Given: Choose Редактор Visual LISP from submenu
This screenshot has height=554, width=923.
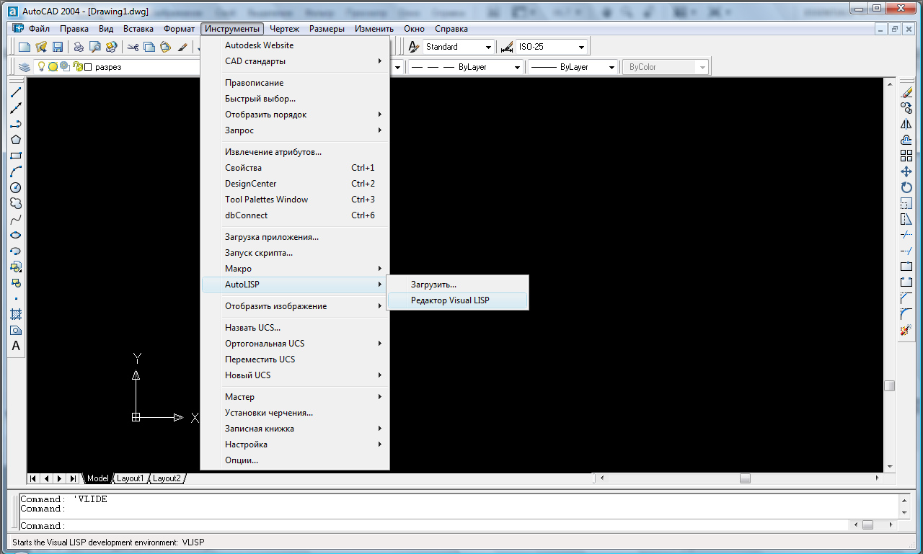Looking at the screenshot, I should [458, 300].
